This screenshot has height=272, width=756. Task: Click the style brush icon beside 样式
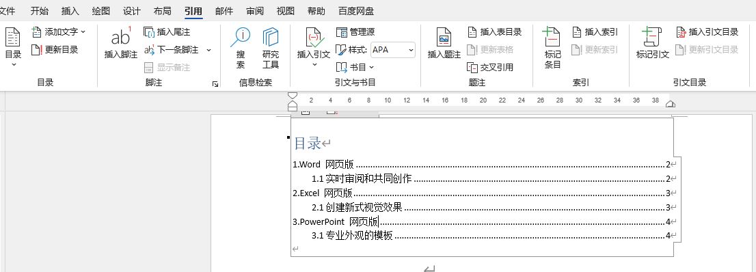coord(341,50)
